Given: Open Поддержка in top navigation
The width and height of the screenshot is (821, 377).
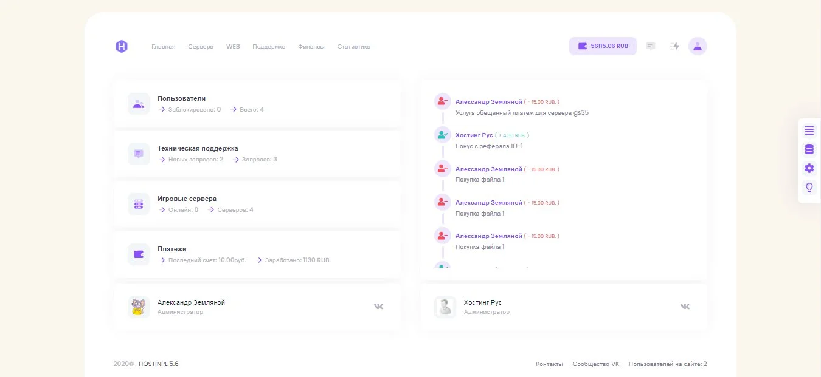Looking at the screenshot, I should tap(269, 47).
